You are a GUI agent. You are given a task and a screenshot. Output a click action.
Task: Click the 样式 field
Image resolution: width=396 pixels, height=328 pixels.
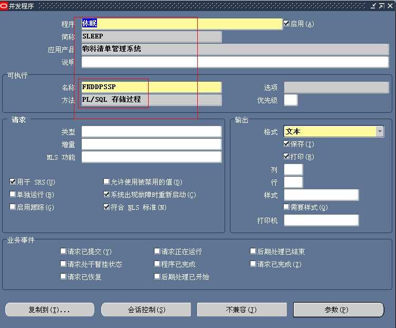(321, 195)
